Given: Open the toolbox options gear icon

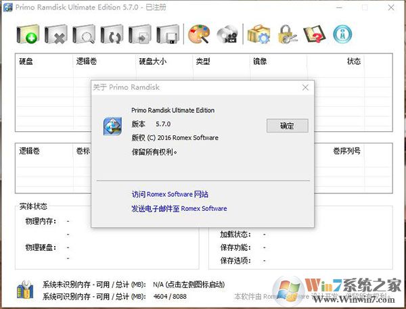Looking at the screenshot, I should click(258, 34).
